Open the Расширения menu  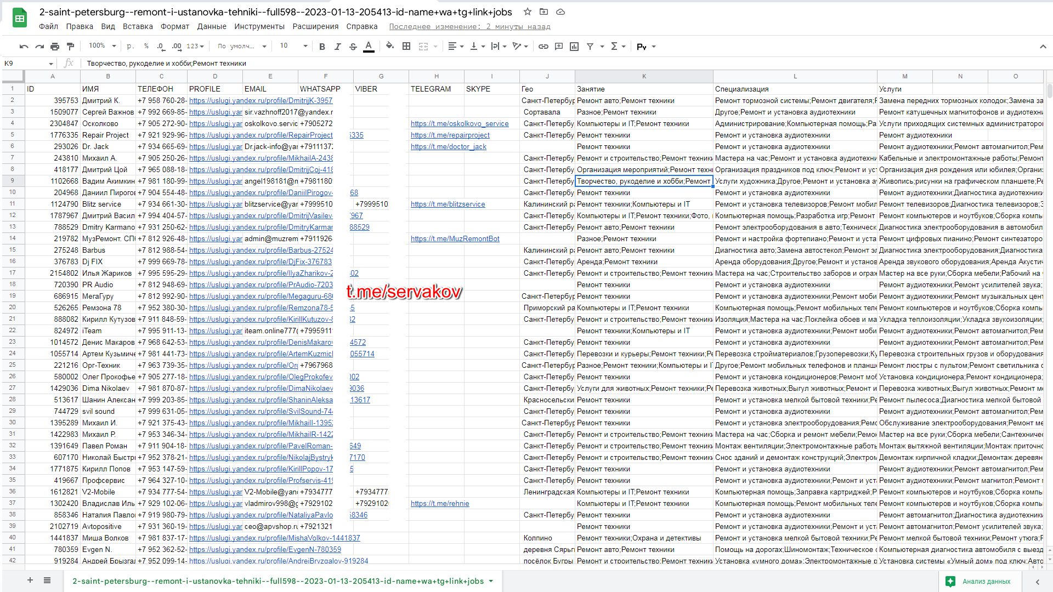(315, 26)
